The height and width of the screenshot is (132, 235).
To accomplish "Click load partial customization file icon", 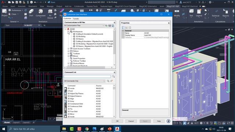I will tap(106, 26).
